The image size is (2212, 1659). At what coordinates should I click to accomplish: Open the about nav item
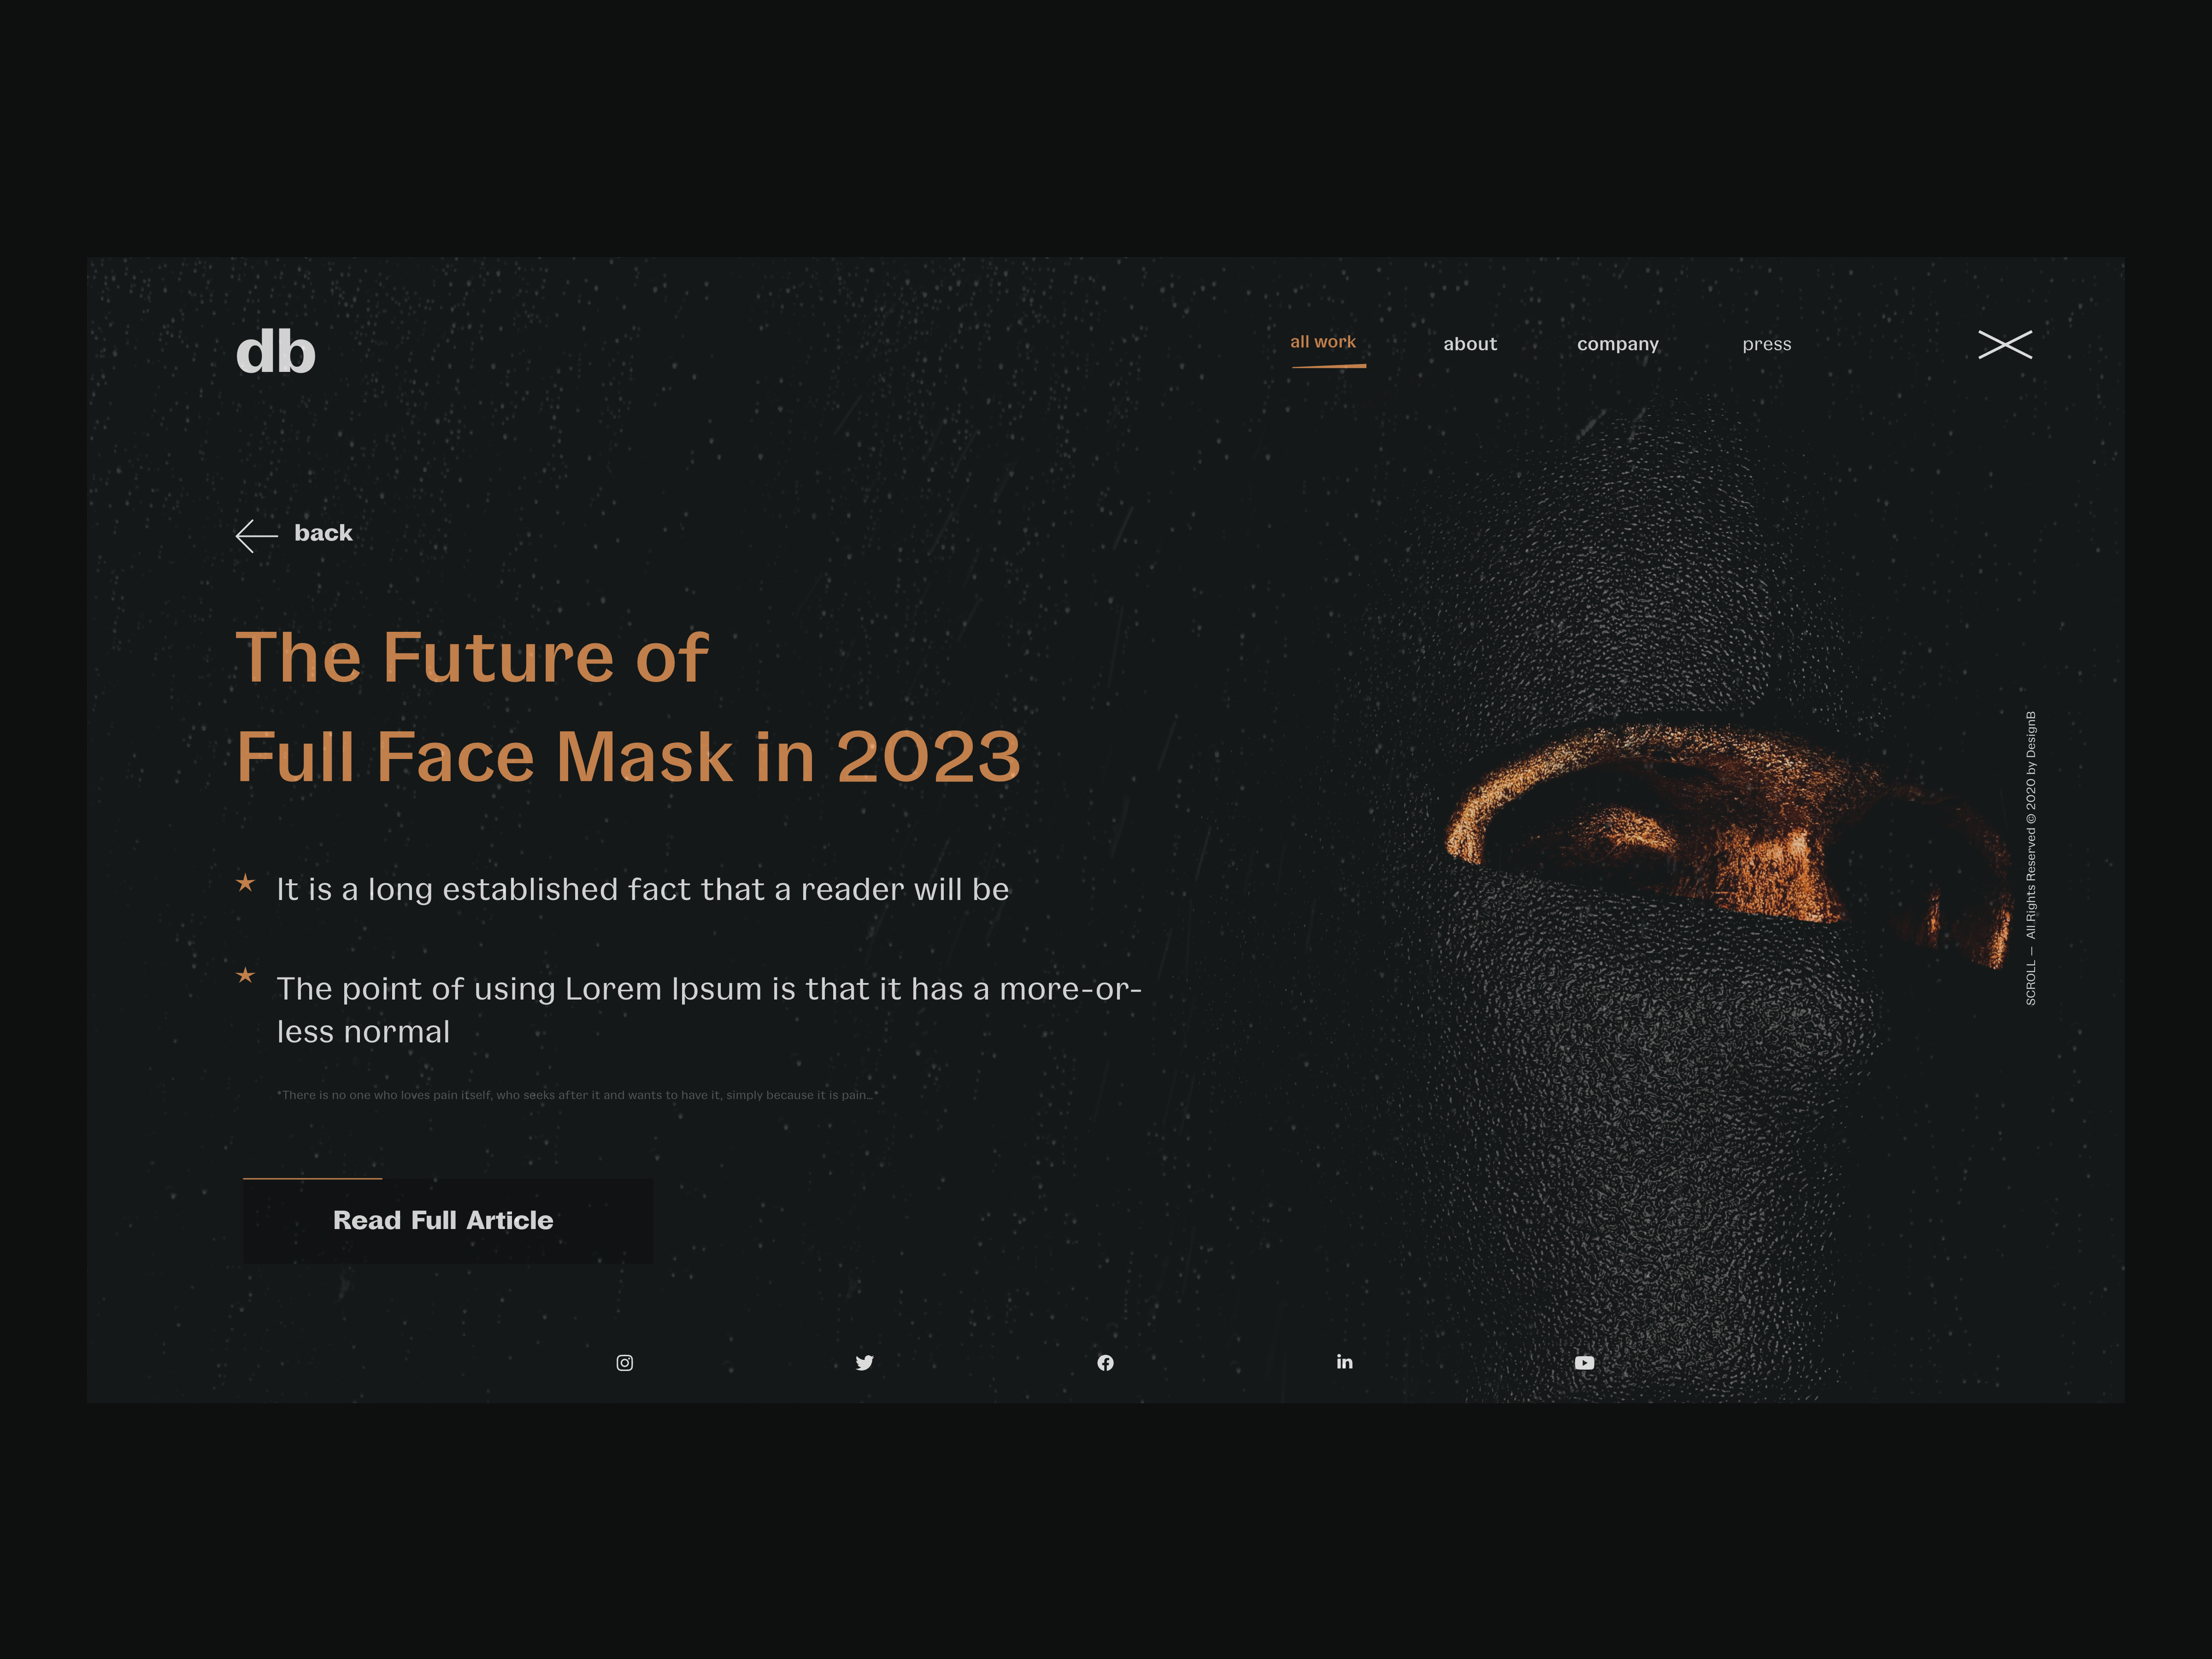pyautogui.click(x=1470, y=344)
